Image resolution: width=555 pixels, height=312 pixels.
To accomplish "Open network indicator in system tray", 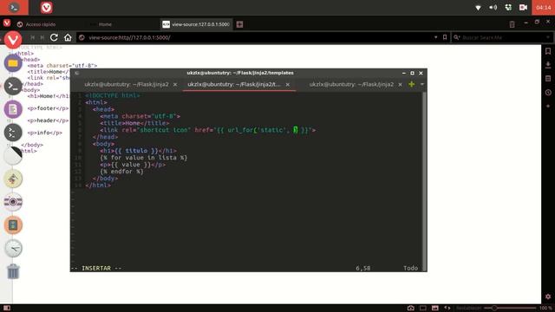I will (x=478, y=8).
